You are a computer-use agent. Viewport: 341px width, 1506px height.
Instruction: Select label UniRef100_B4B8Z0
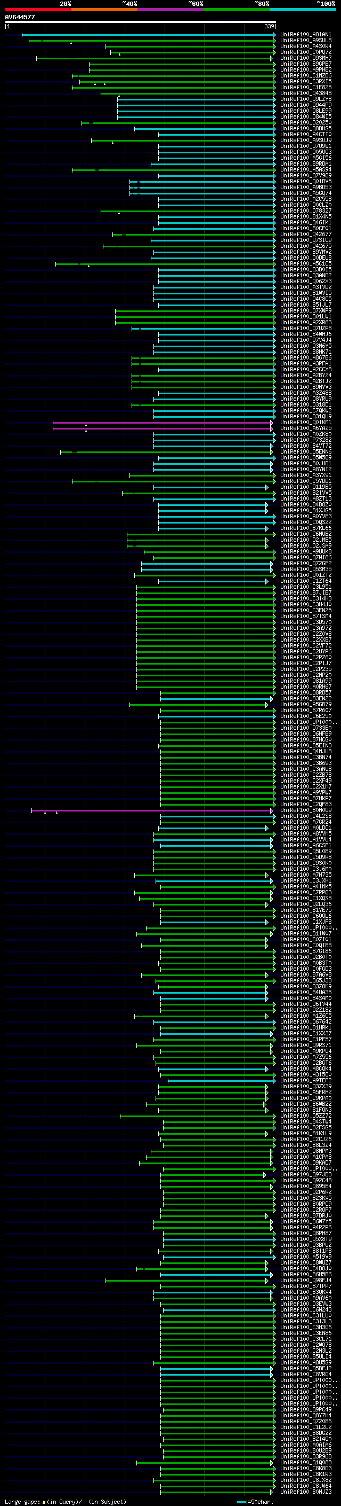coord(306,504)
